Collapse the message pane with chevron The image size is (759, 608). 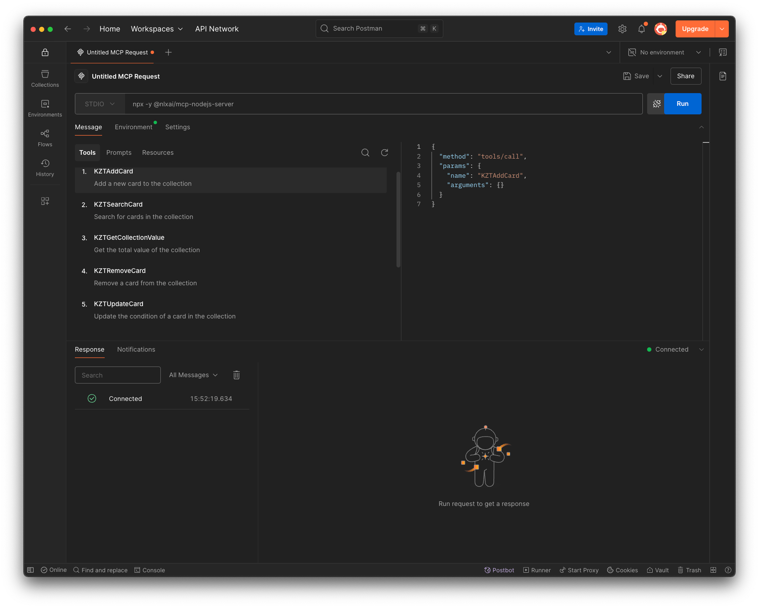coord(702,127)
